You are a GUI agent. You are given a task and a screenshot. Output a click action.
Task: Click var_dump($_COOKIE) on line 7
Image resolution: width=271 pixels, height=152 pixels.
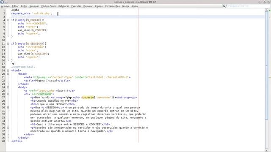(x=33, y=30)
